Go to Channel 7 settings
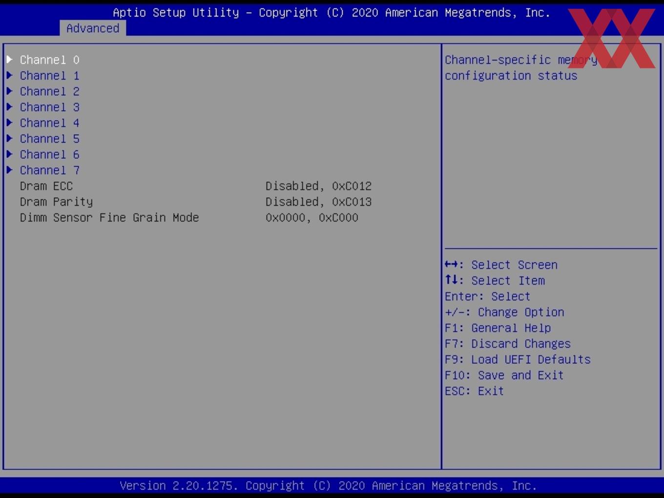The width and height of the screenshot is (664, 498). tap(50, 170)
